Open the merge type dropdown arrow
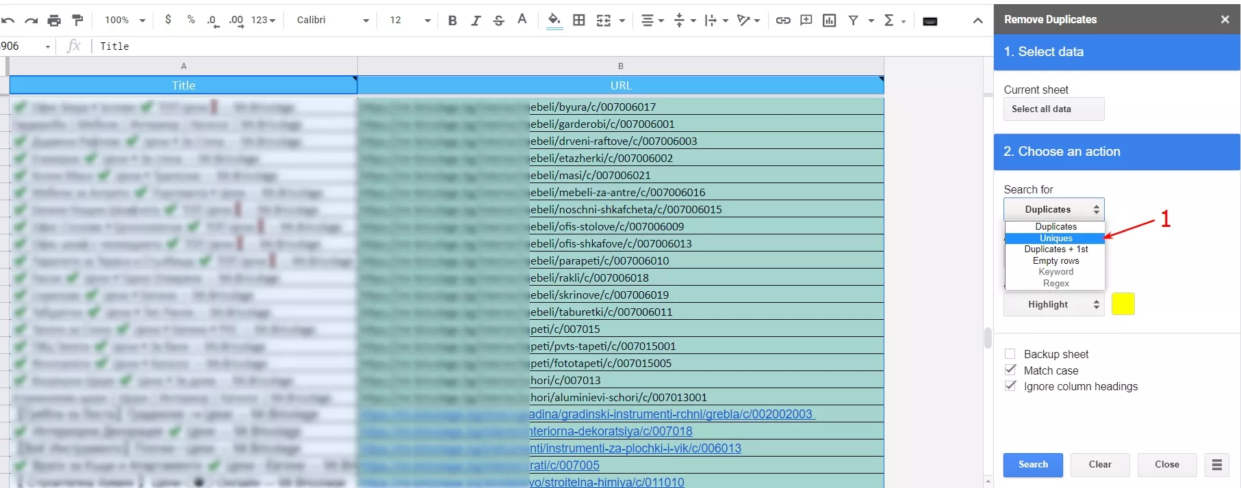Screen dimensions: 1241x488 (622, 21)
